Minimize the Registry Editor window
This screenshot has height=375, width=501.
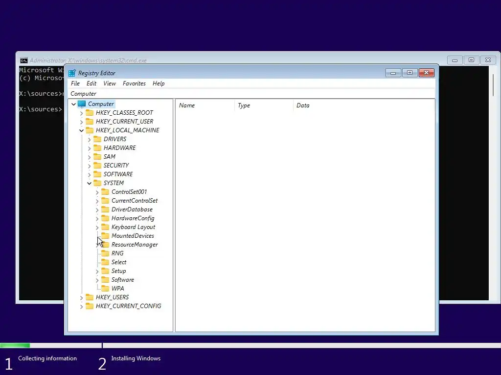coord(393,73)
